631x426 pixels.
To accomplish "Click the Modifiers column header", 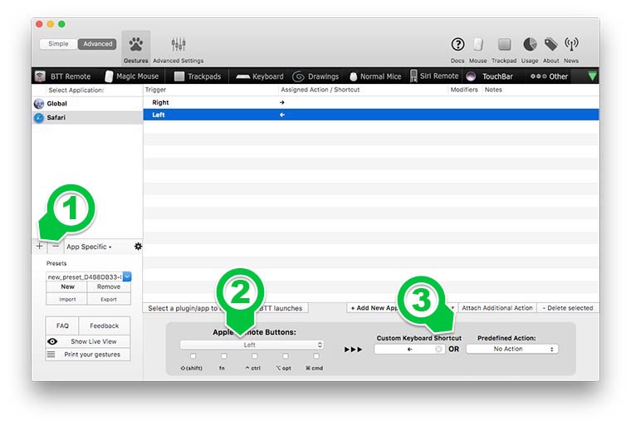I will click(464, 90).
